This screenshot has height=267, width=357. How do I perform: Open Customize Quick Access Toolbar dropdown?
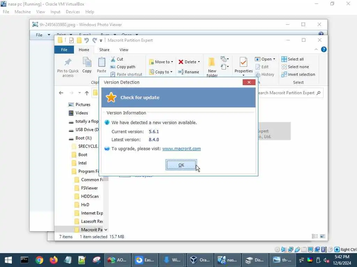(x=101, y=41)
